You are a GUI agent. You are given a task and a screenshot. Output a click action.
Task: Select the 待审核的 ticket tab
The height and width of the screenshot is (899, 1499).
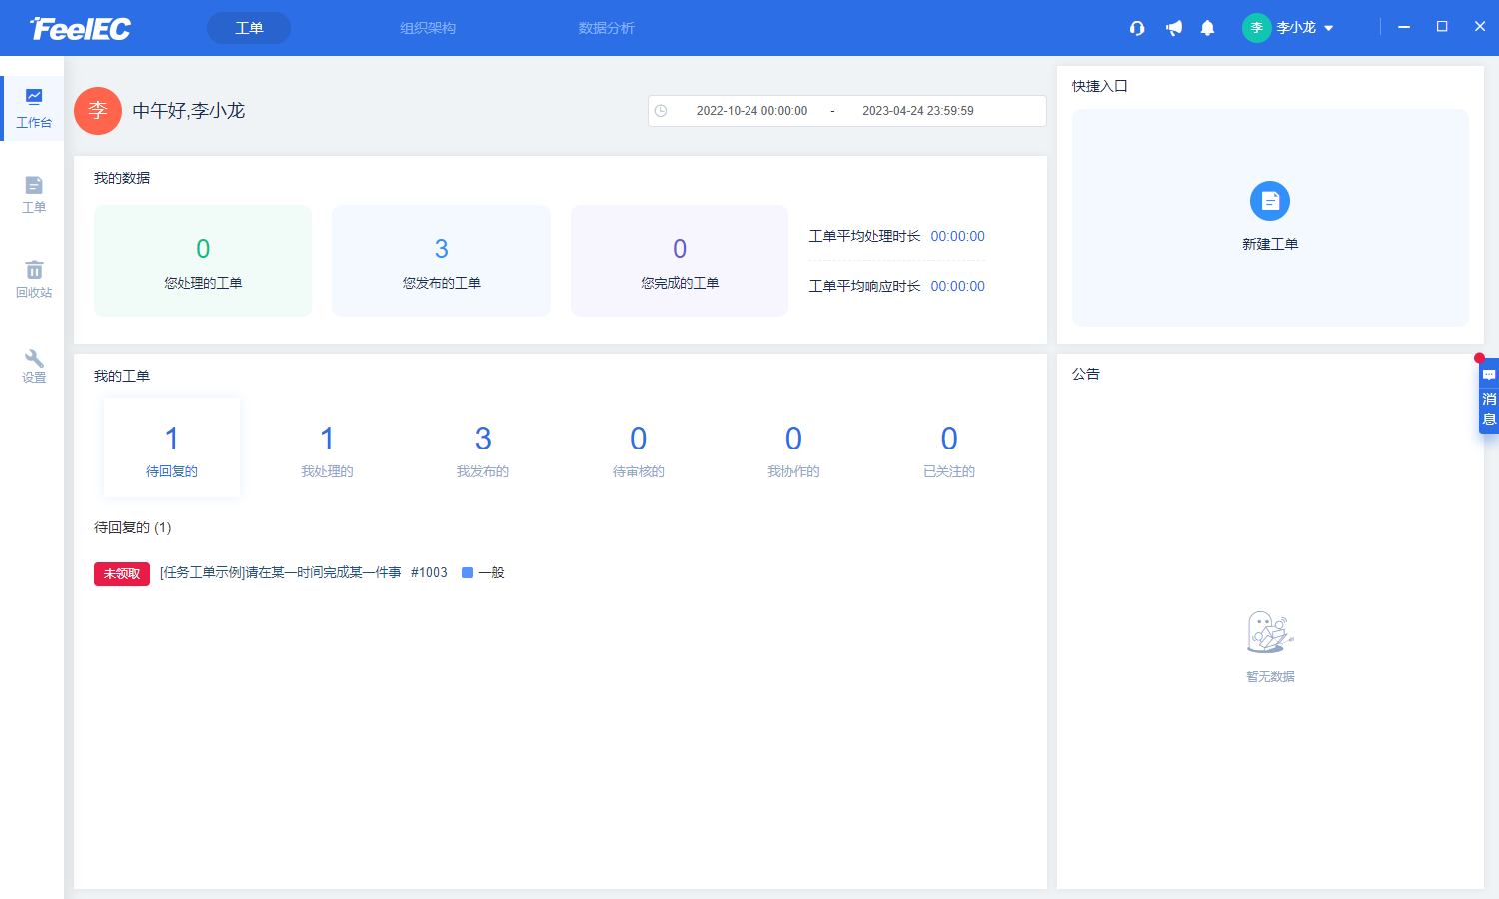639,448
